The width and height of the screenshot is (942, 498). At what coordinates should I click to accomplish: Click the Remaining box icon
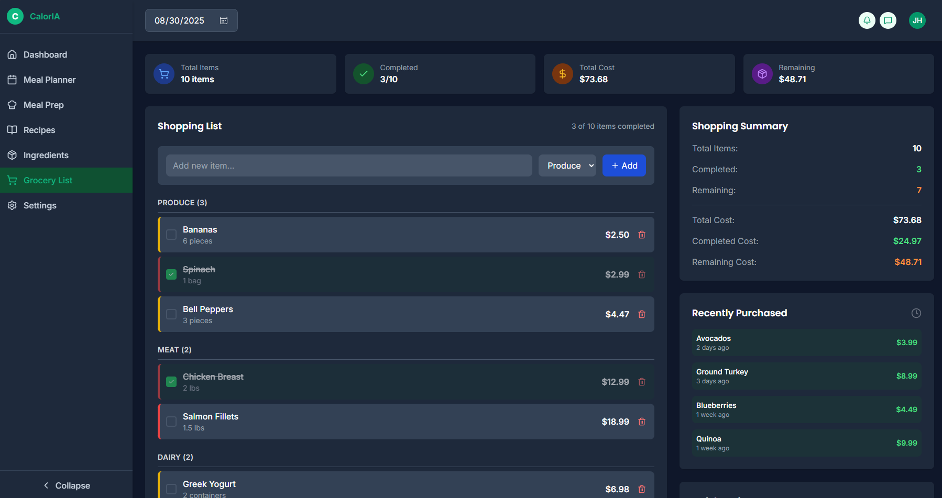pyautogui.click(x=762, y=74)
